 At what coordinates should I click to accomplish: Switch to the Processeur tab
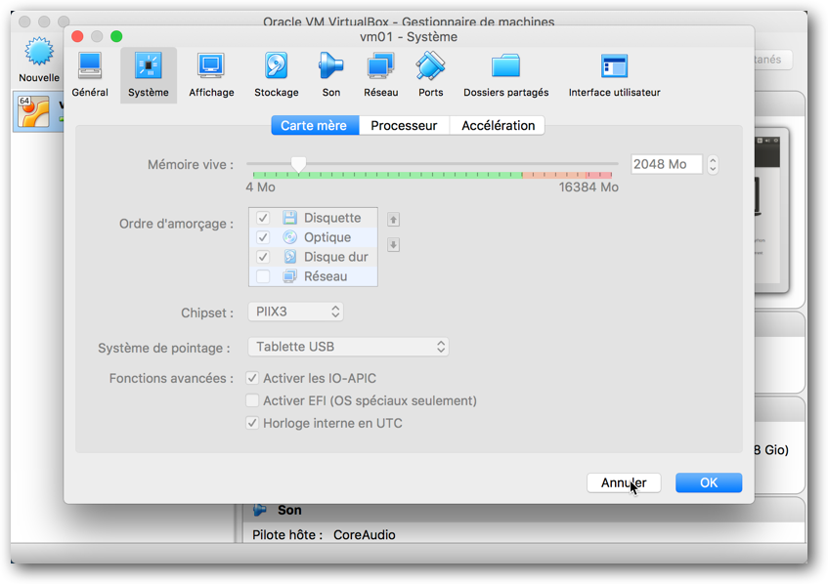(x=404, y=126)
